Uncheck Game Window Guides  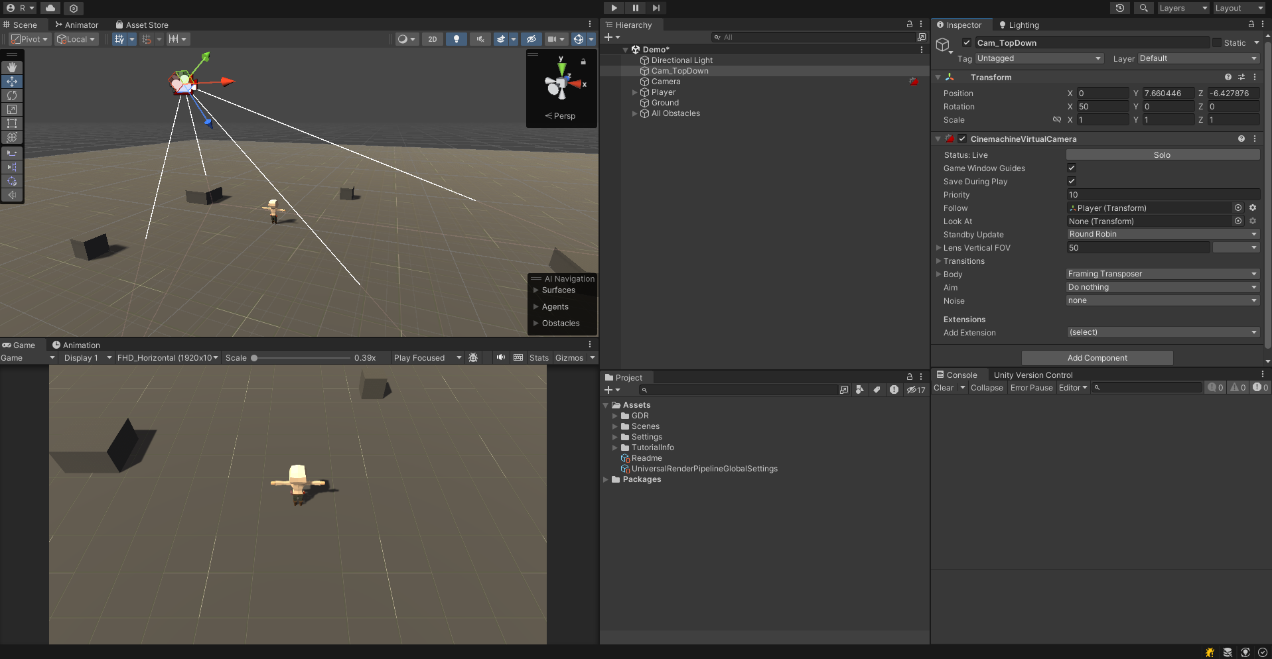tap(1072, 168)
